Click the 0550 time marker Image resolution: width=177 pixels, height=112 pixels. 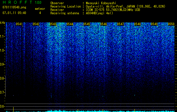[171, 24]
